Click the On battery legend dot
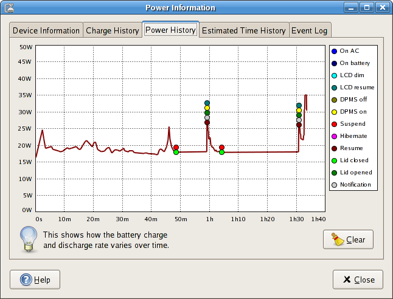This screenshot has width=393, height=299. point(334,63)
